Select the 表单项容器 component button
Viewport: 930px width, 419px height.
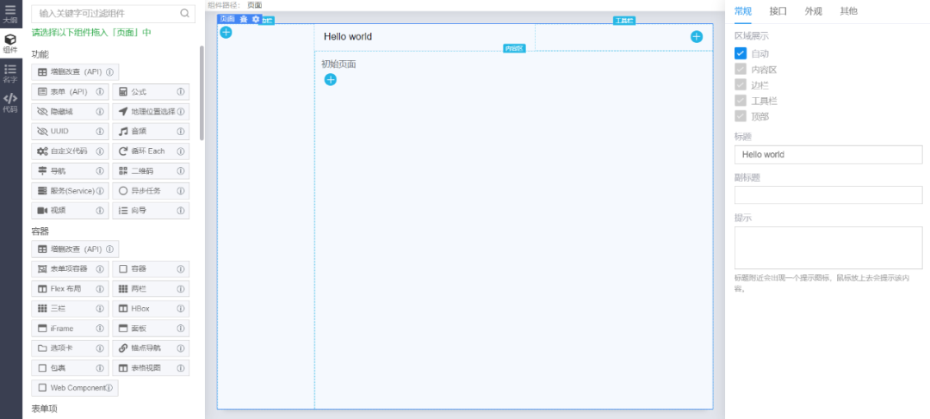click(70, 269)
